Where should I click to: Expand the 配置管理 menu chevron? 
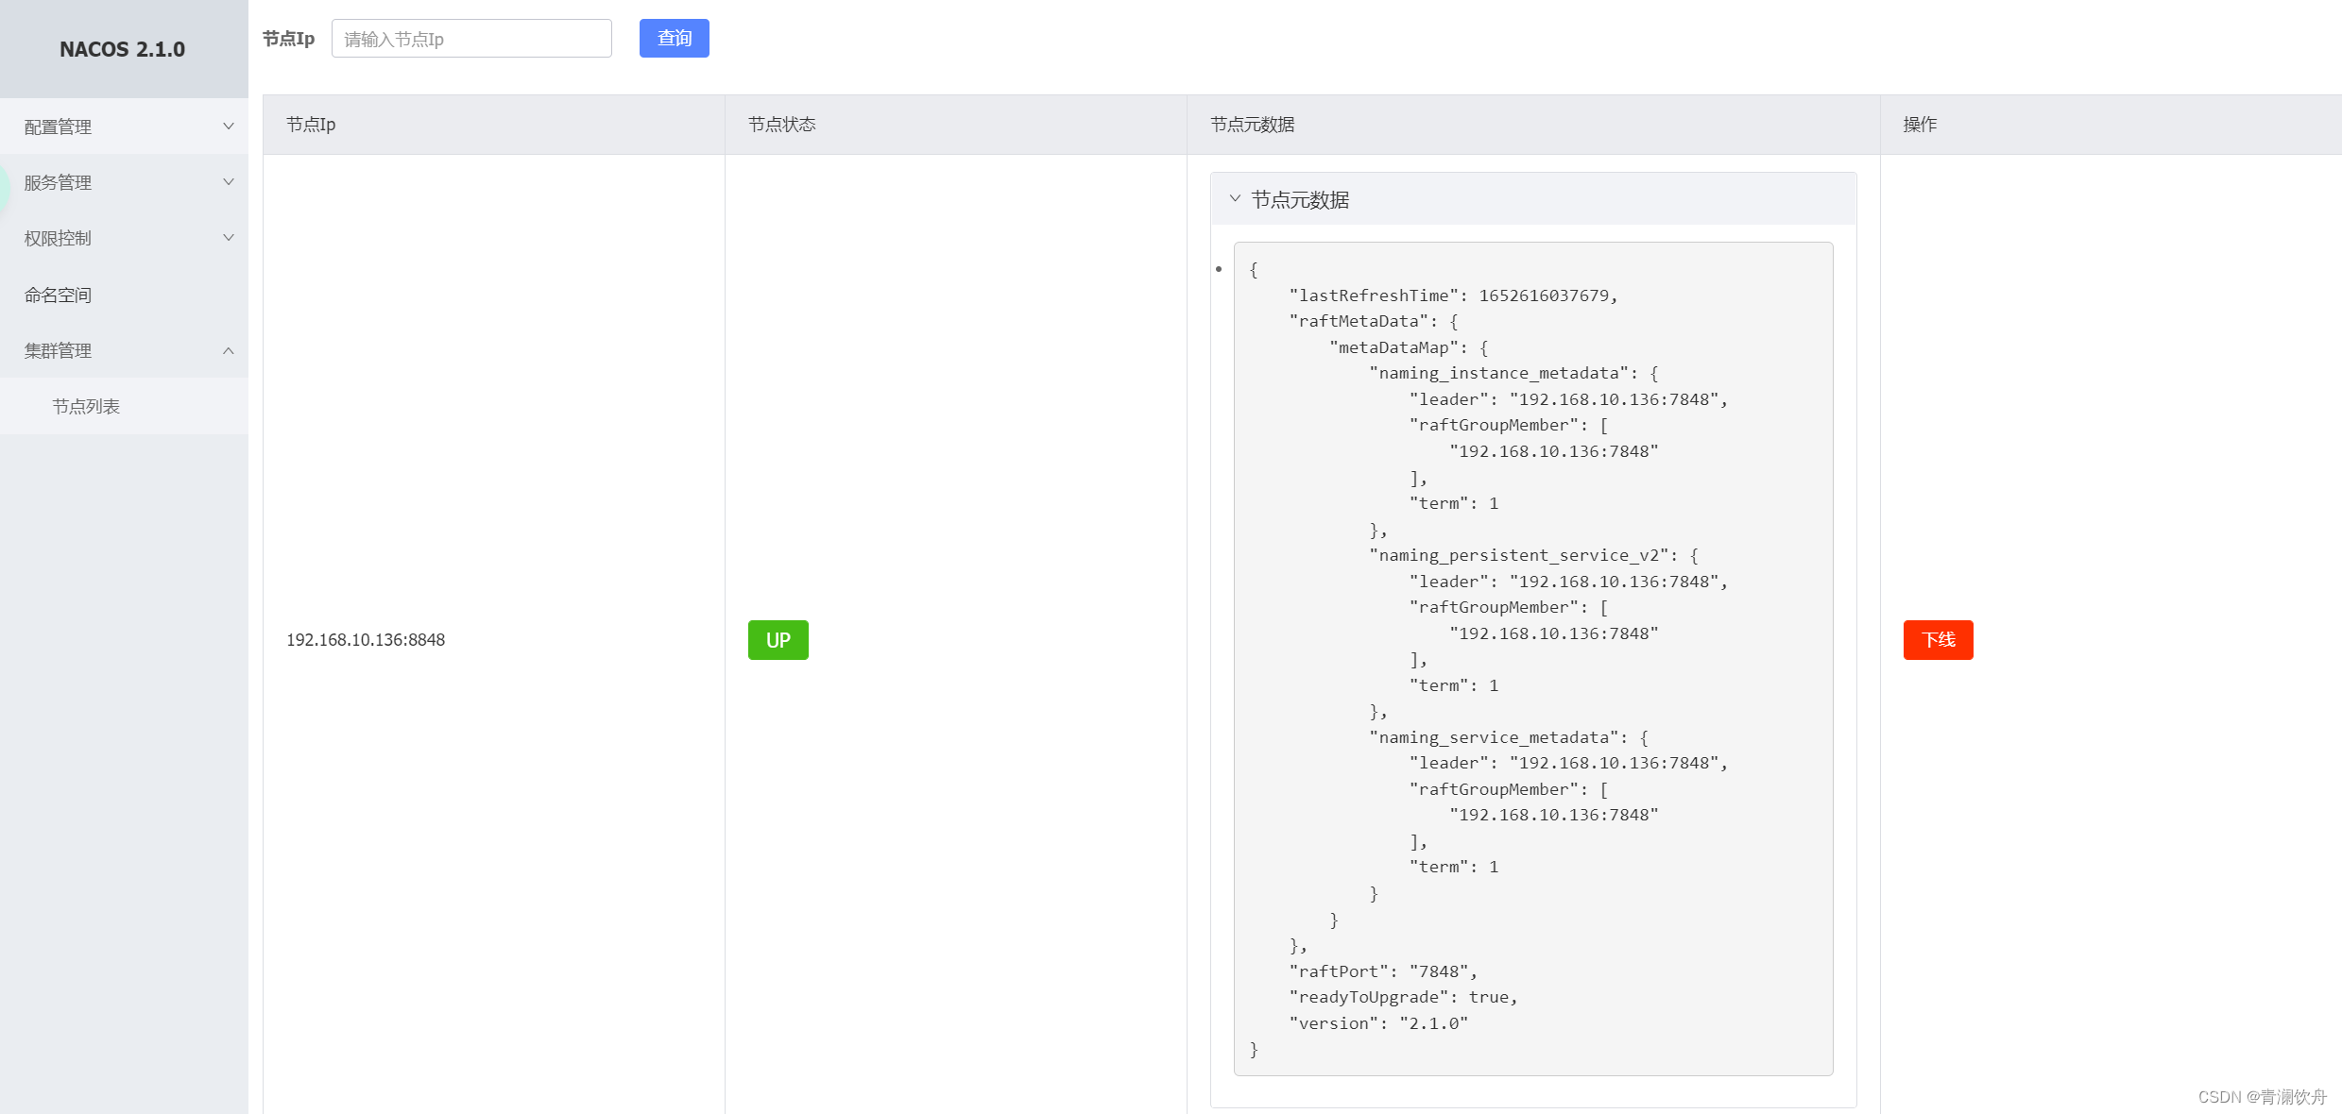coord(228,127)
